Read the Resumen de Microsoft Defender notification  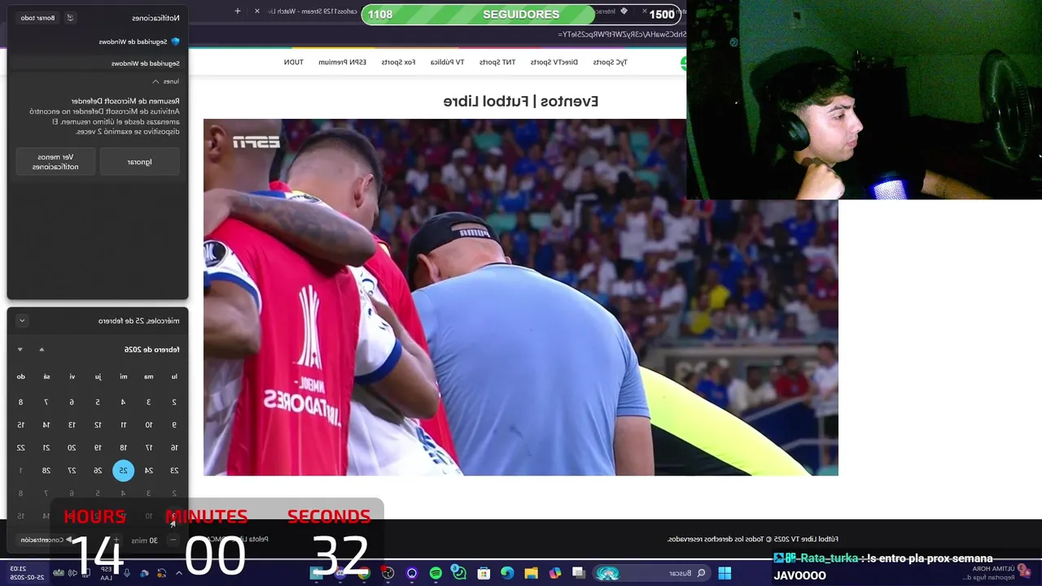click(104, 116)
